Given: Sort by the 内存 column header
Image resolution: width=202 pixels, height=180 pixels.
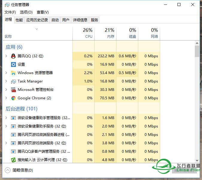Looking at the screenshot, I should [105, 33].
